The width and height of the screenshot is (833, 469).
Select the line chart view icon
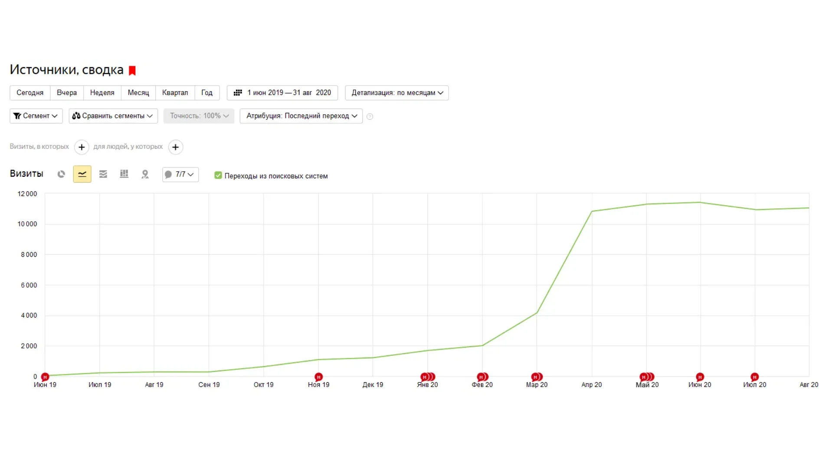(82, 174)
